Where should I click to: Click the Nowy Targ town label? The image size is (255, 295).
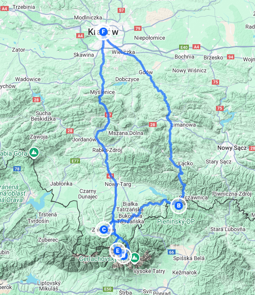click(118, 184)
